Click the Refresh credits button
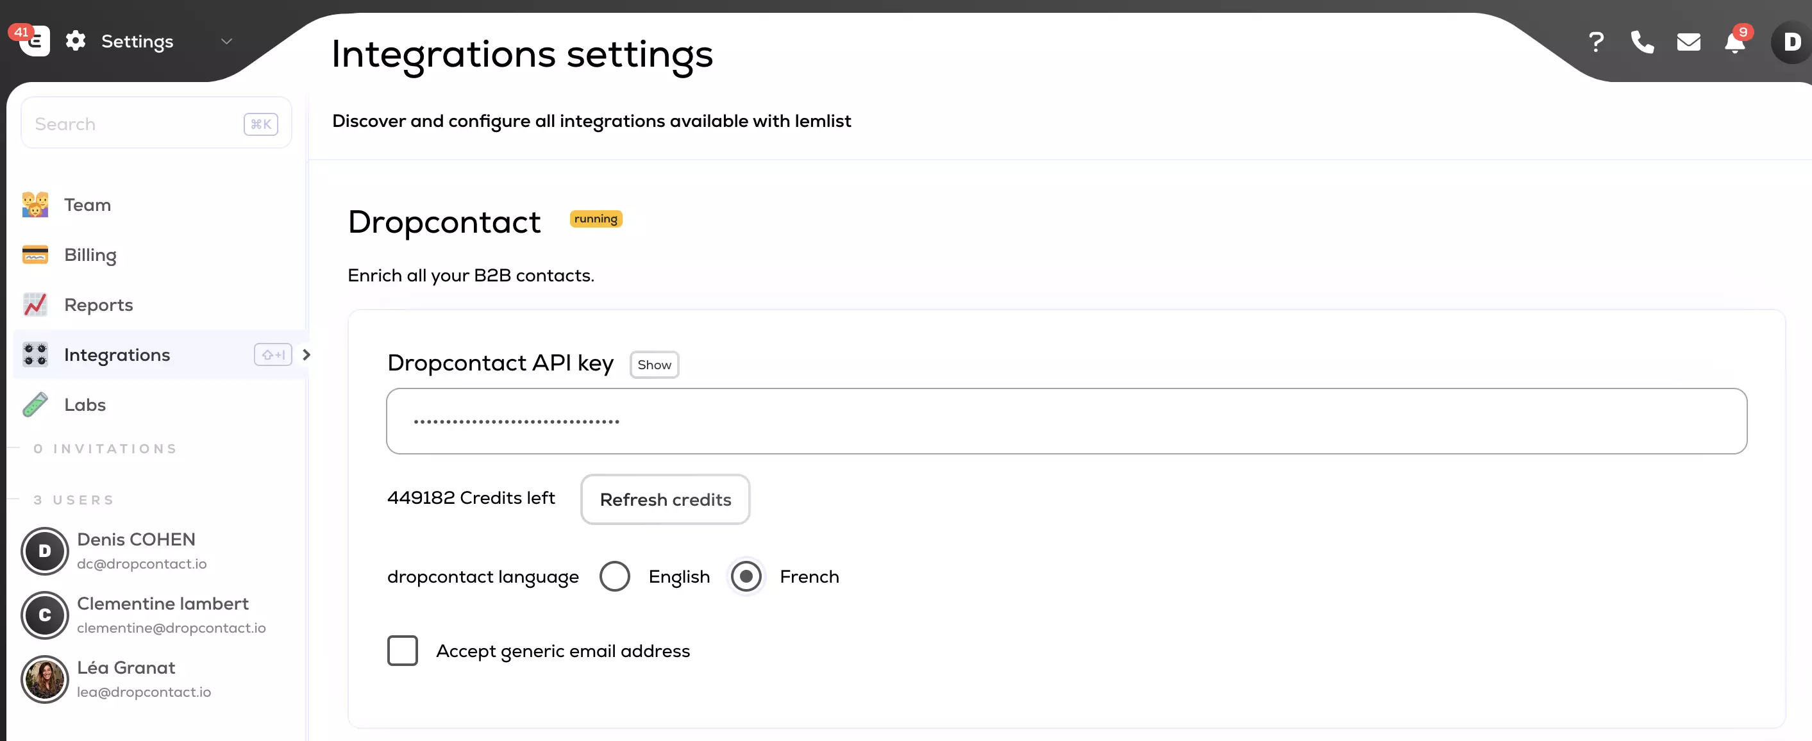The width and height of the screenshot is (1812, 741). (665, 499)
